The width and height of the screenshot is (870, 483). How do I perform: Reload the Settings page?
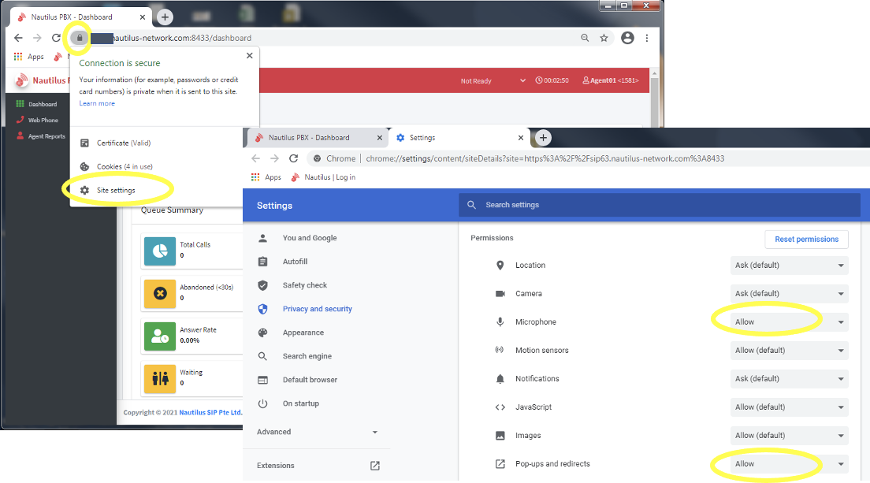click(293, 158)
